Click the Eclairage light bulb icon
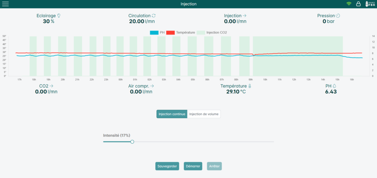The height and width of the screenshot is (178, 377). click(x=59, y=15)
